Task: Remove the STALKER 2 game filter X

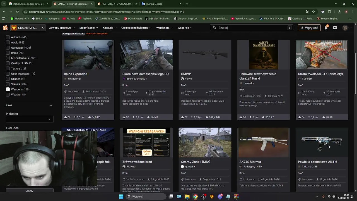Action: pyautogui.click(x=43, y=28)
